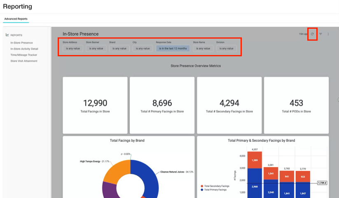Change Response Date 'is in the last 12 months'
The image size is (339, 198).
pyautogui.click(x=173, y=48)
